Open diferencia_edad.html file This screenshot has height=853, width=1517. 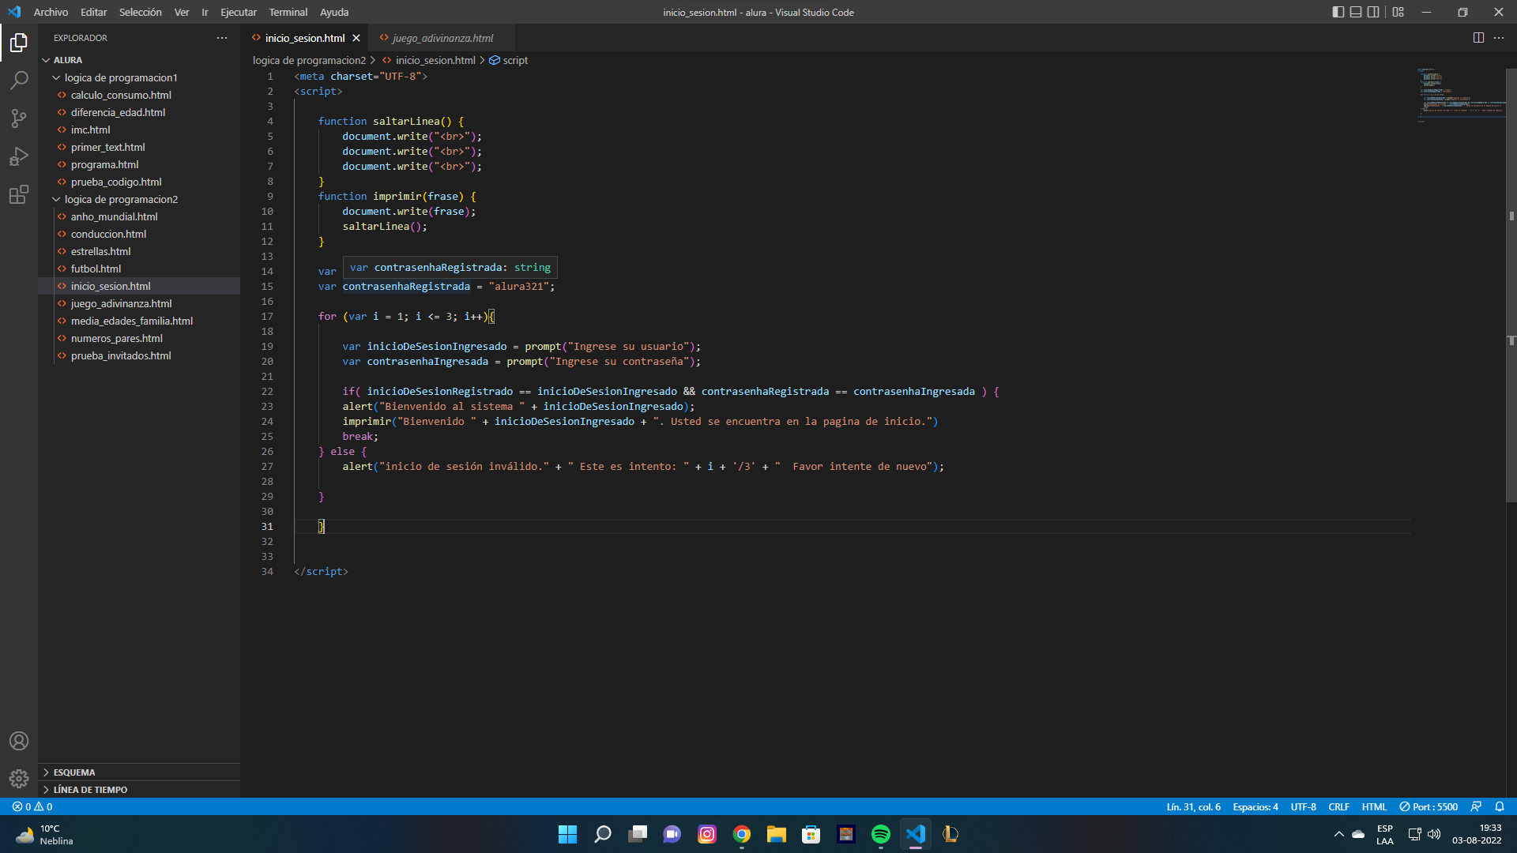point(139,112)
